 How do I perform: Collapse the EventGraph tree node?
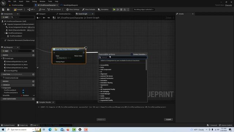[1, 59]
